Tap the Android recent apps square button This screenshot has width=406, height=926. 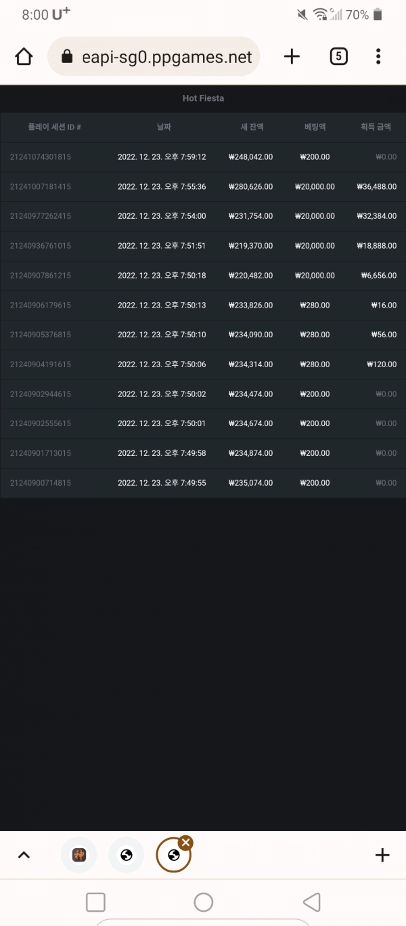coord(96,902)
